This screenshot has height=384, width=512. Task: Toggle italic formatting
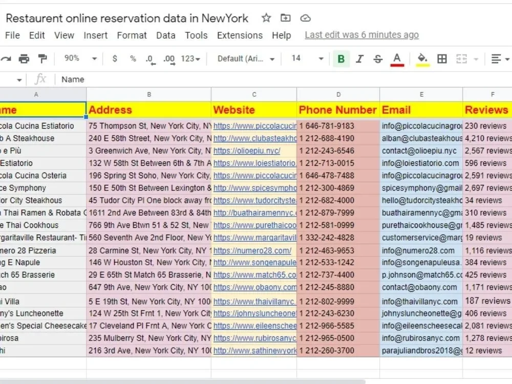[x=359, y=59]
